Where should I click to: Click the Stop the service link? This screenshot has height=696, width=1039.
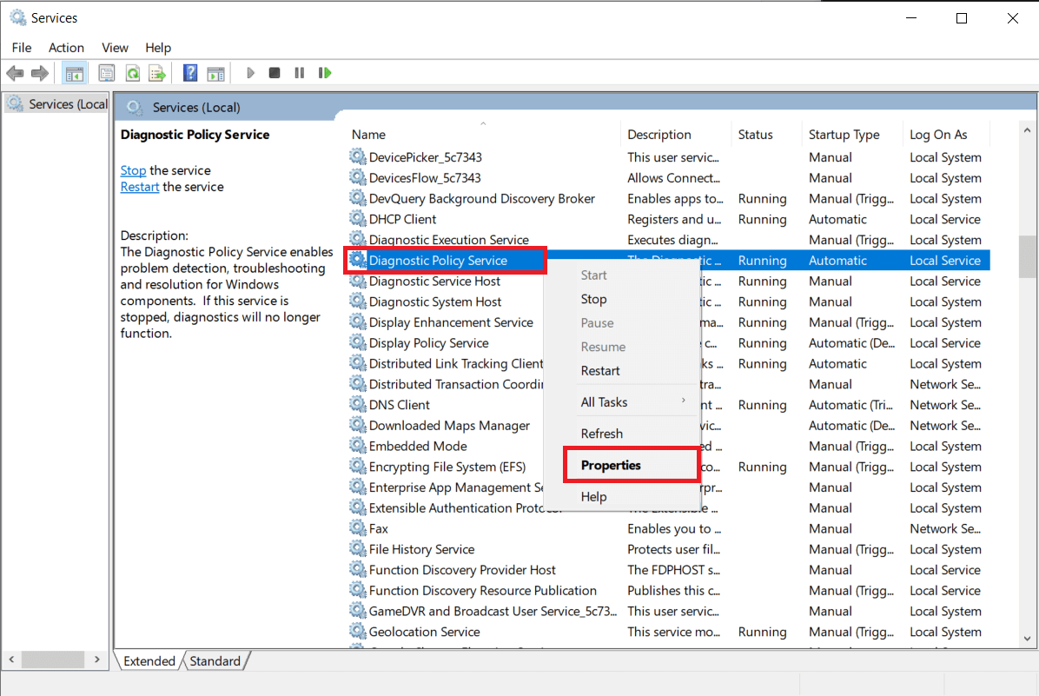point(133,170)
